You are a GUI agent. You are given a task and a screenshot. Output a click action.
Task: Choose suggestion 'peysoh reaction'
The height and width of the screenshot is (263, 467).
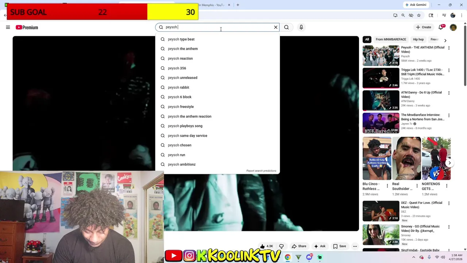point(217,58)
